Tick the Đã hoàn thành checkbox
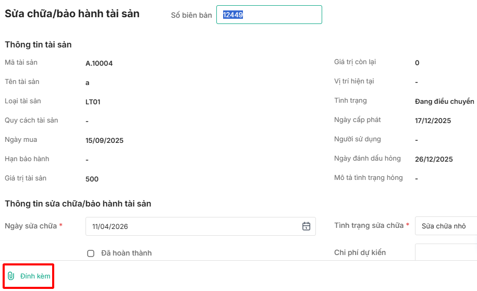Screen dimensions: 477x291 (91, 253)
